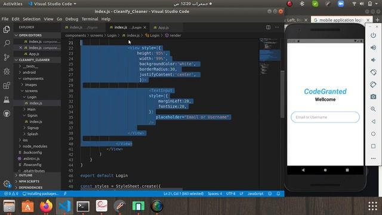
Task: Click the Android home navigation button
Action: [325, 170]
